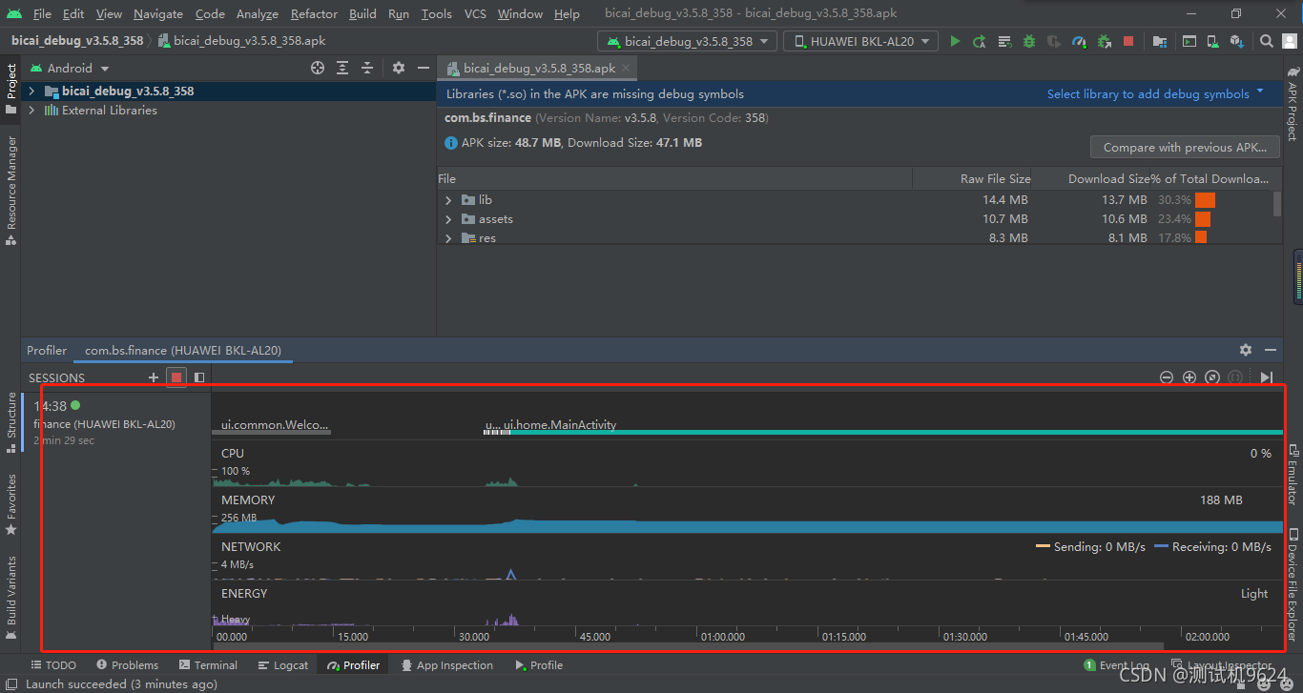
Task: Open Project Structure icon in toolbar
Action: (1159, 41)
